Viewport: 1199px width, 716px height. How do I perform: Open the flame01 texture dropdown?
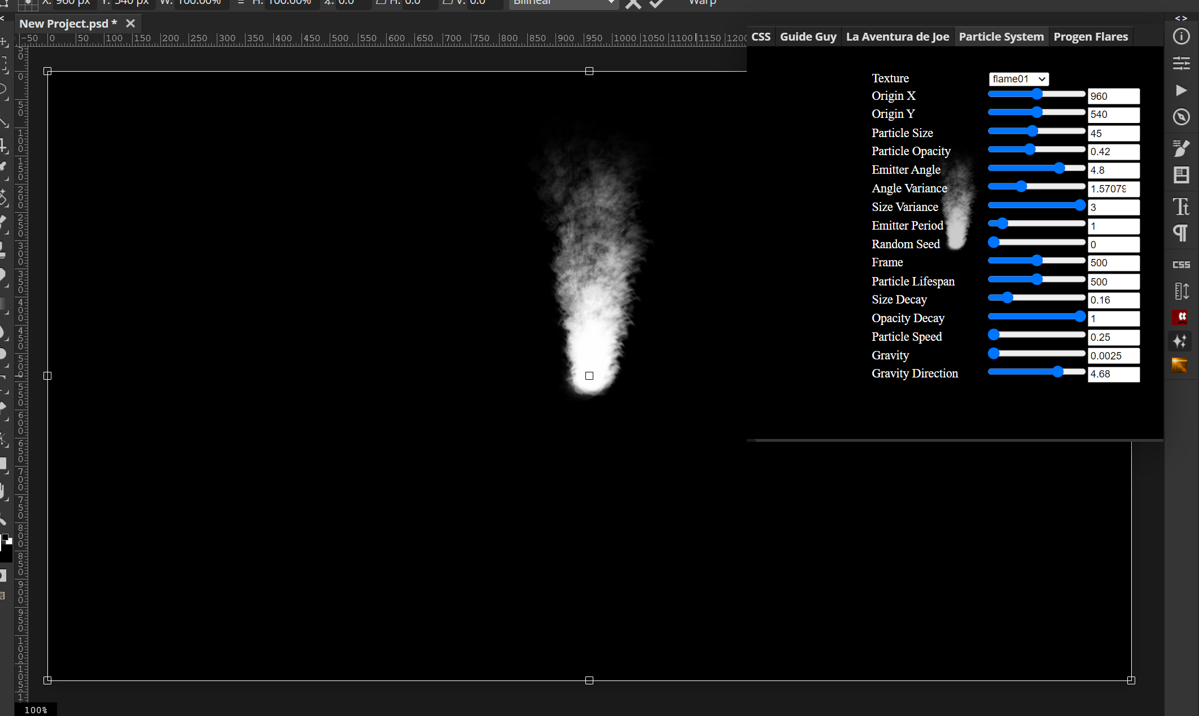(1018, 79)
